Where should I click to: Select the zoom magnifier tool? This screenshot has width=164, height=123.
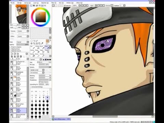point(34,43)
